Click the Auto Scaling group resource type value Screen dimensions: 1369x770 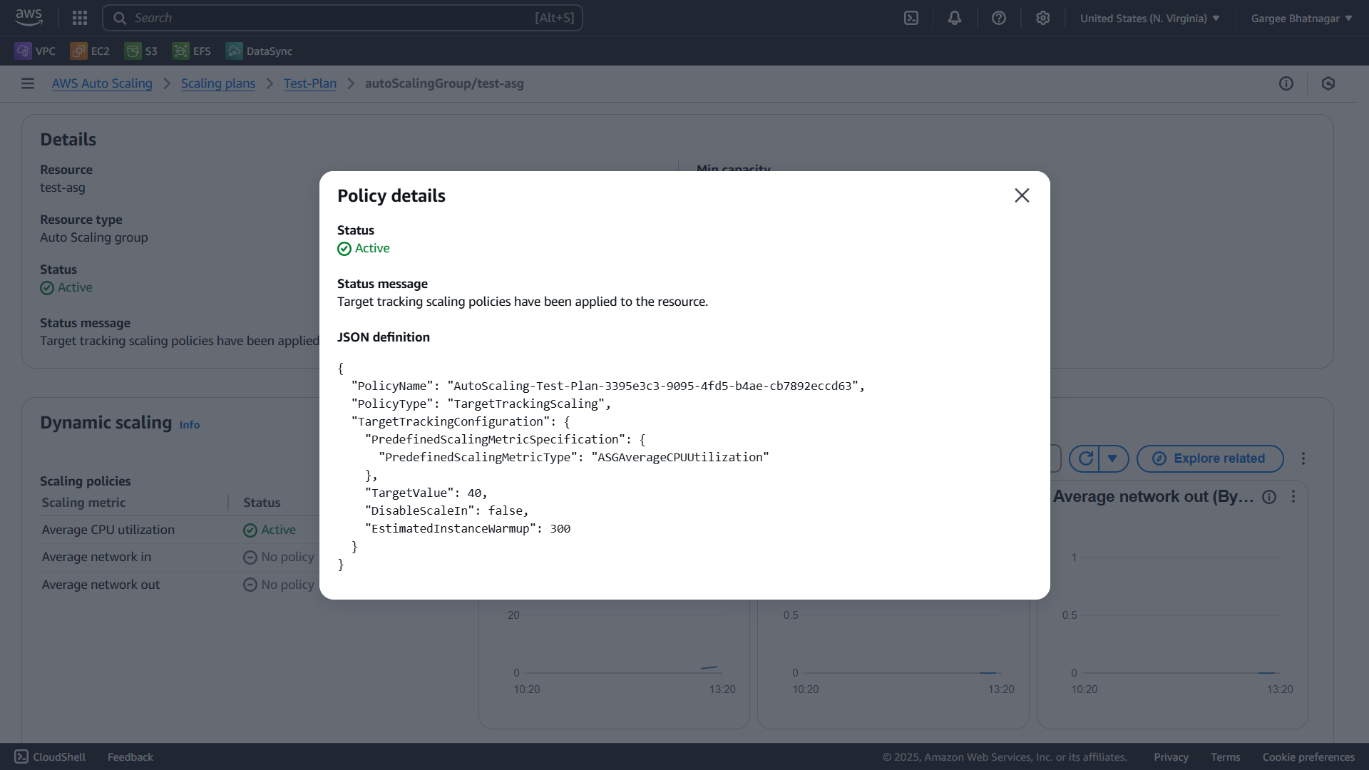[x=94, y=237]
